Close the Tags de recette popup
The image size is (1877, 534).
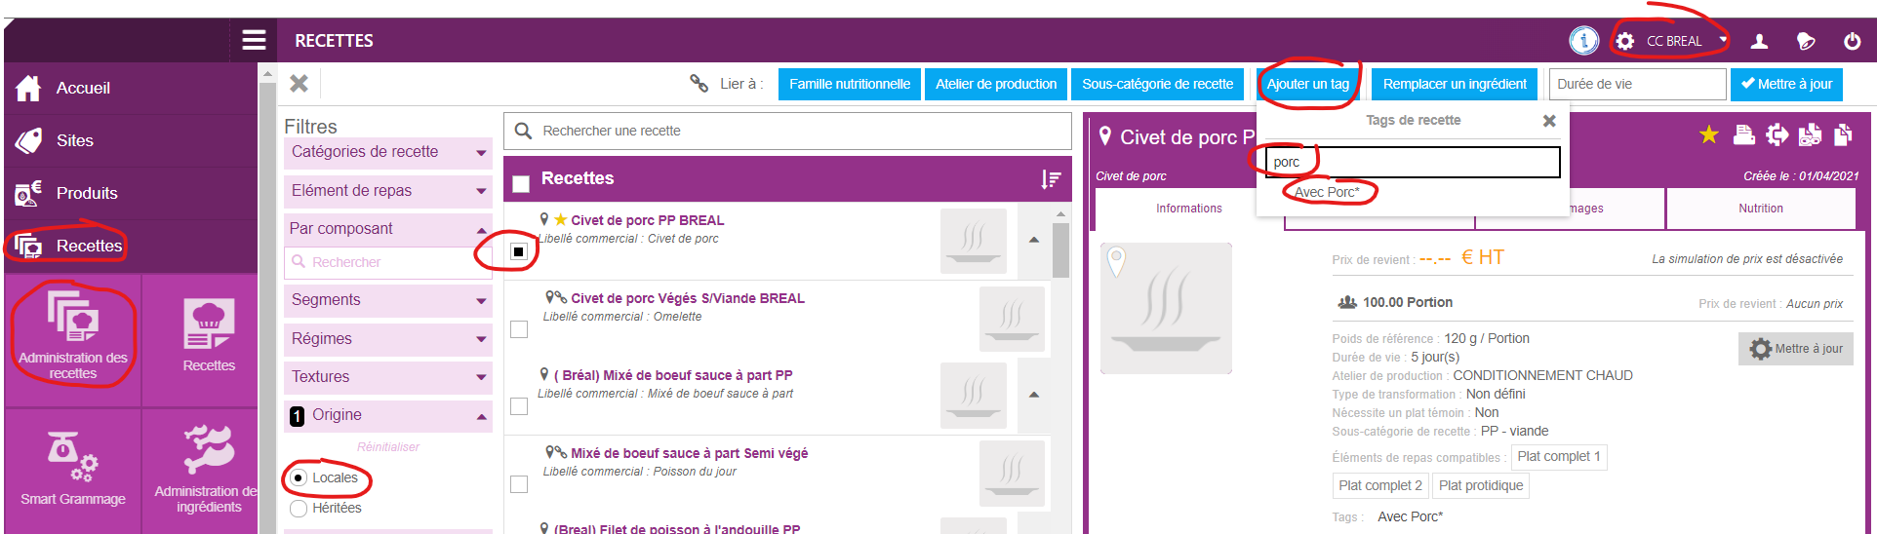tap(1549, 121)
